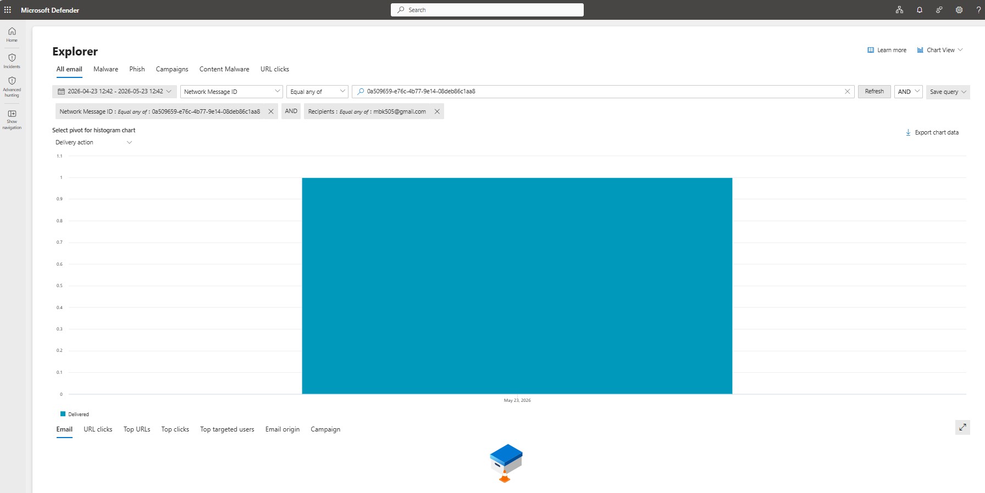985x493 pixels.
Task: Click the Microsoft Defender title
Action: tap(50, 10)
